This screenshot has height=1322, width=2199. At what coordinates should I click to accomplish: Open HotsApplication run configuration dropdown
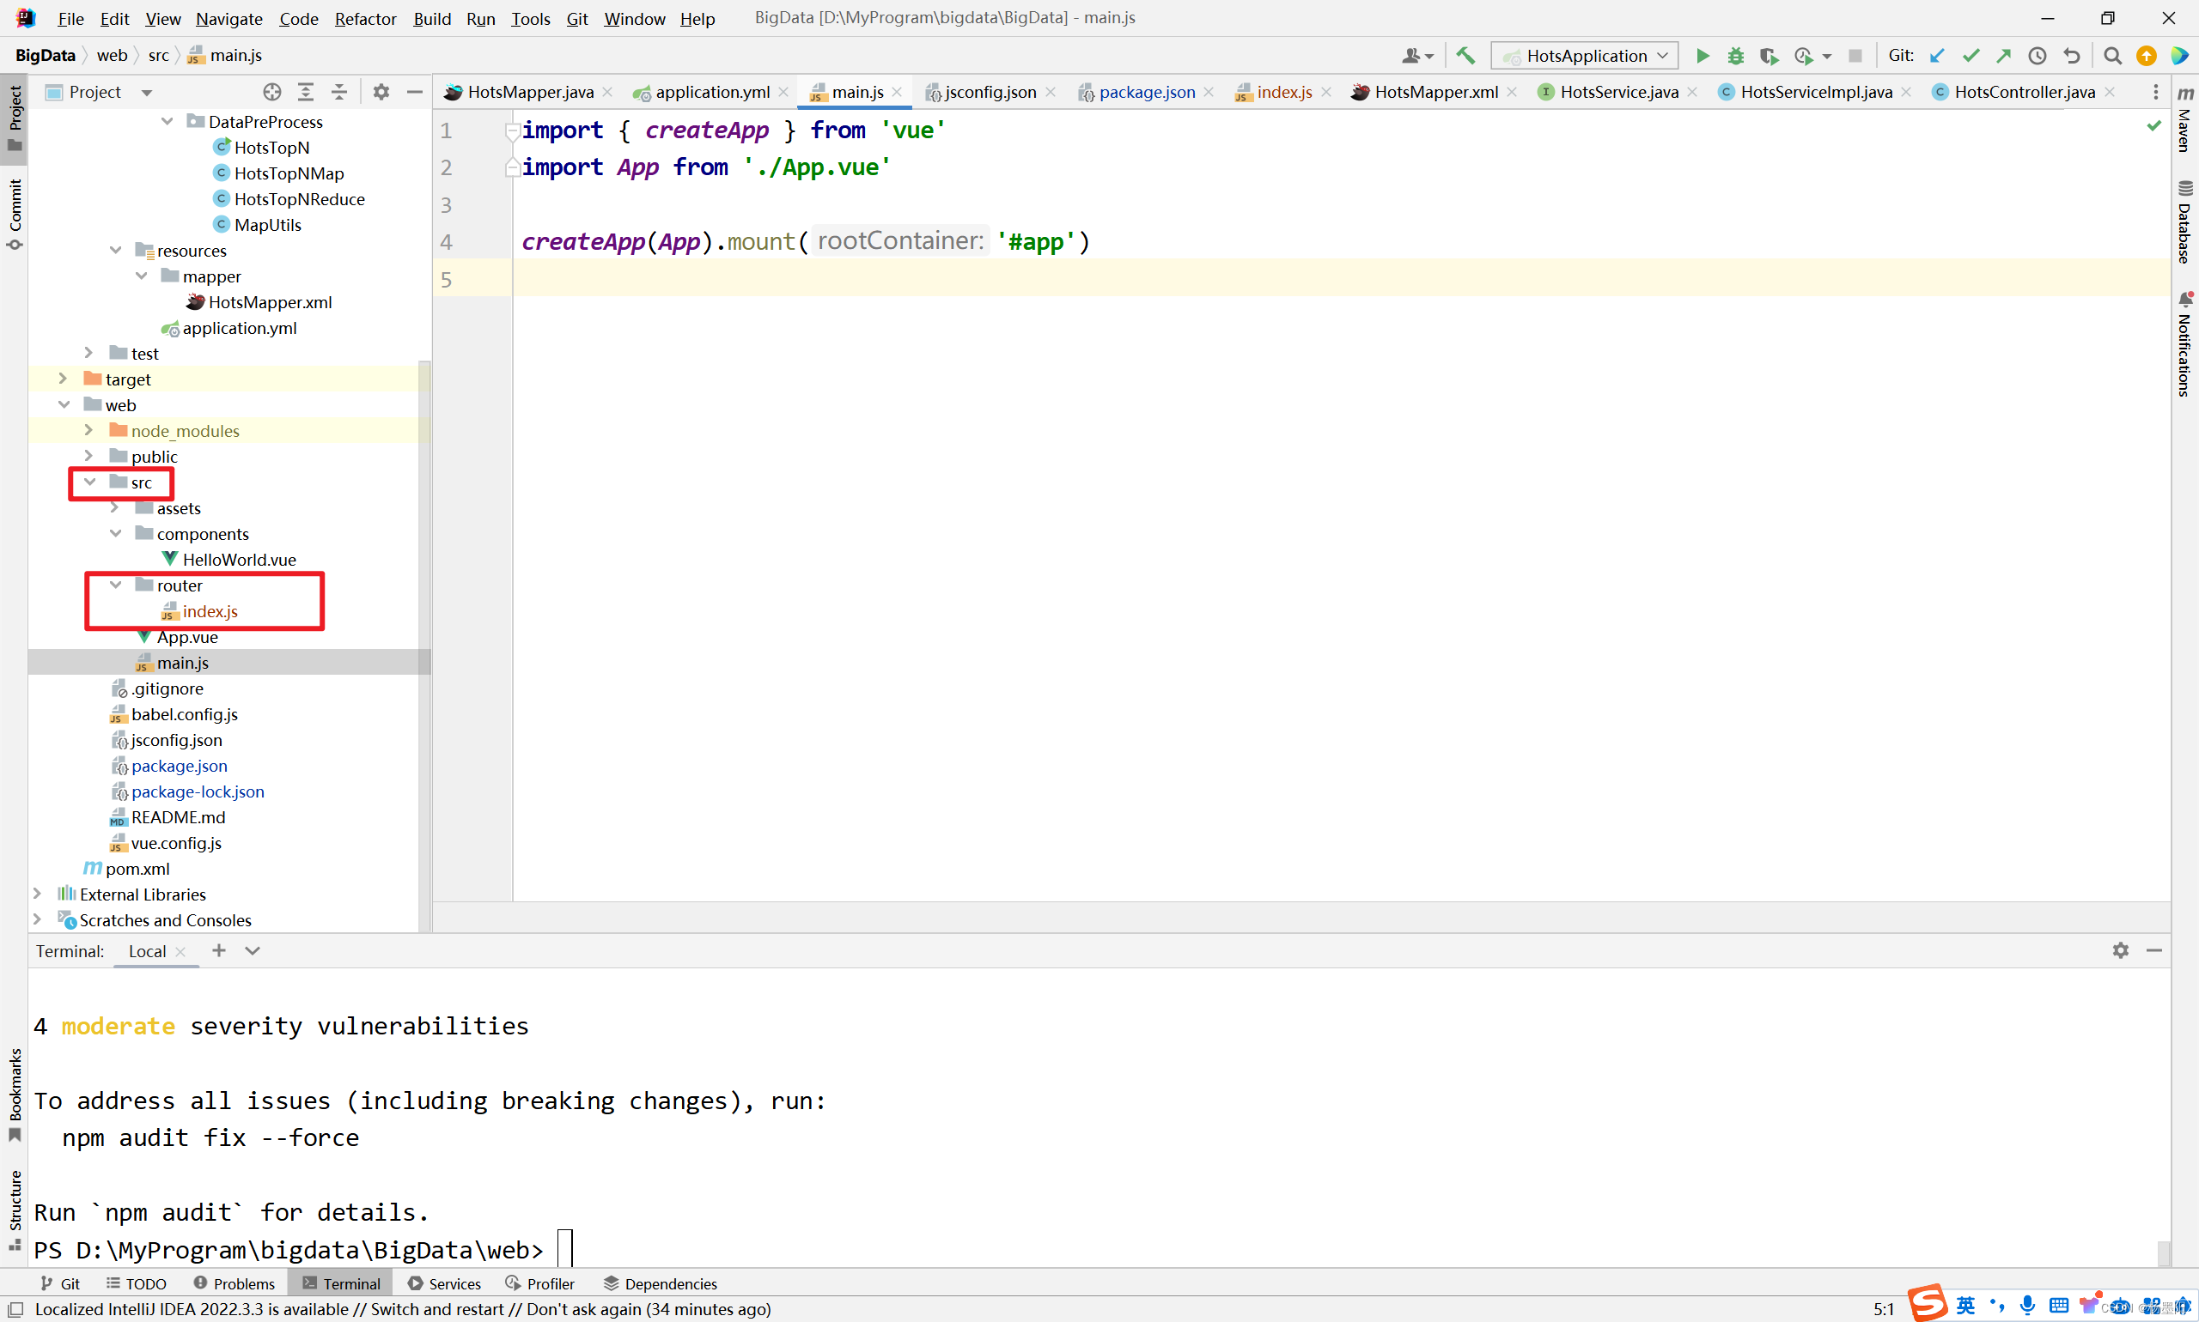point(1584,55)
